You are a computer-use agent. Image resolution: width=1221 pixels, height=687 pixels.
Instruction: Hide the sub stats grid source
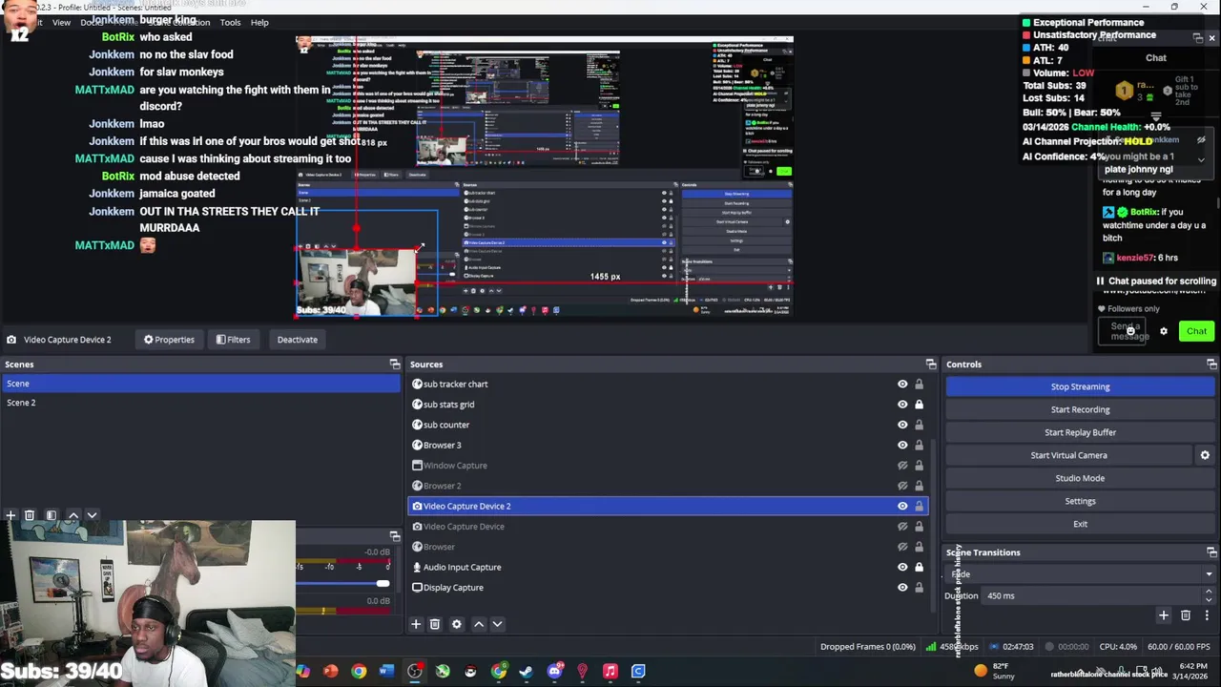[x=902, y=405]
